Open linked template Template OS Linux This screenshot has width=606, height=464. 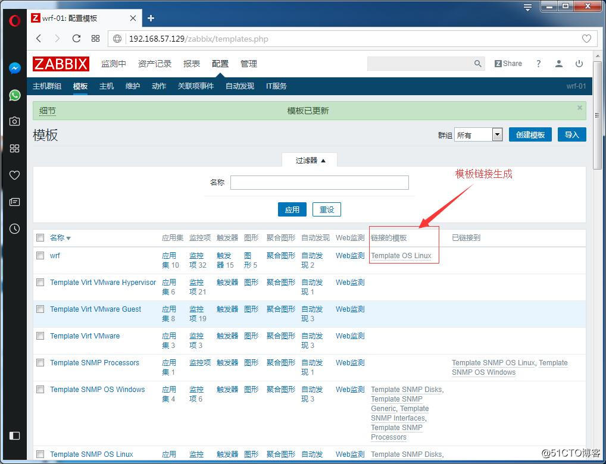click(x=401, y=255)
